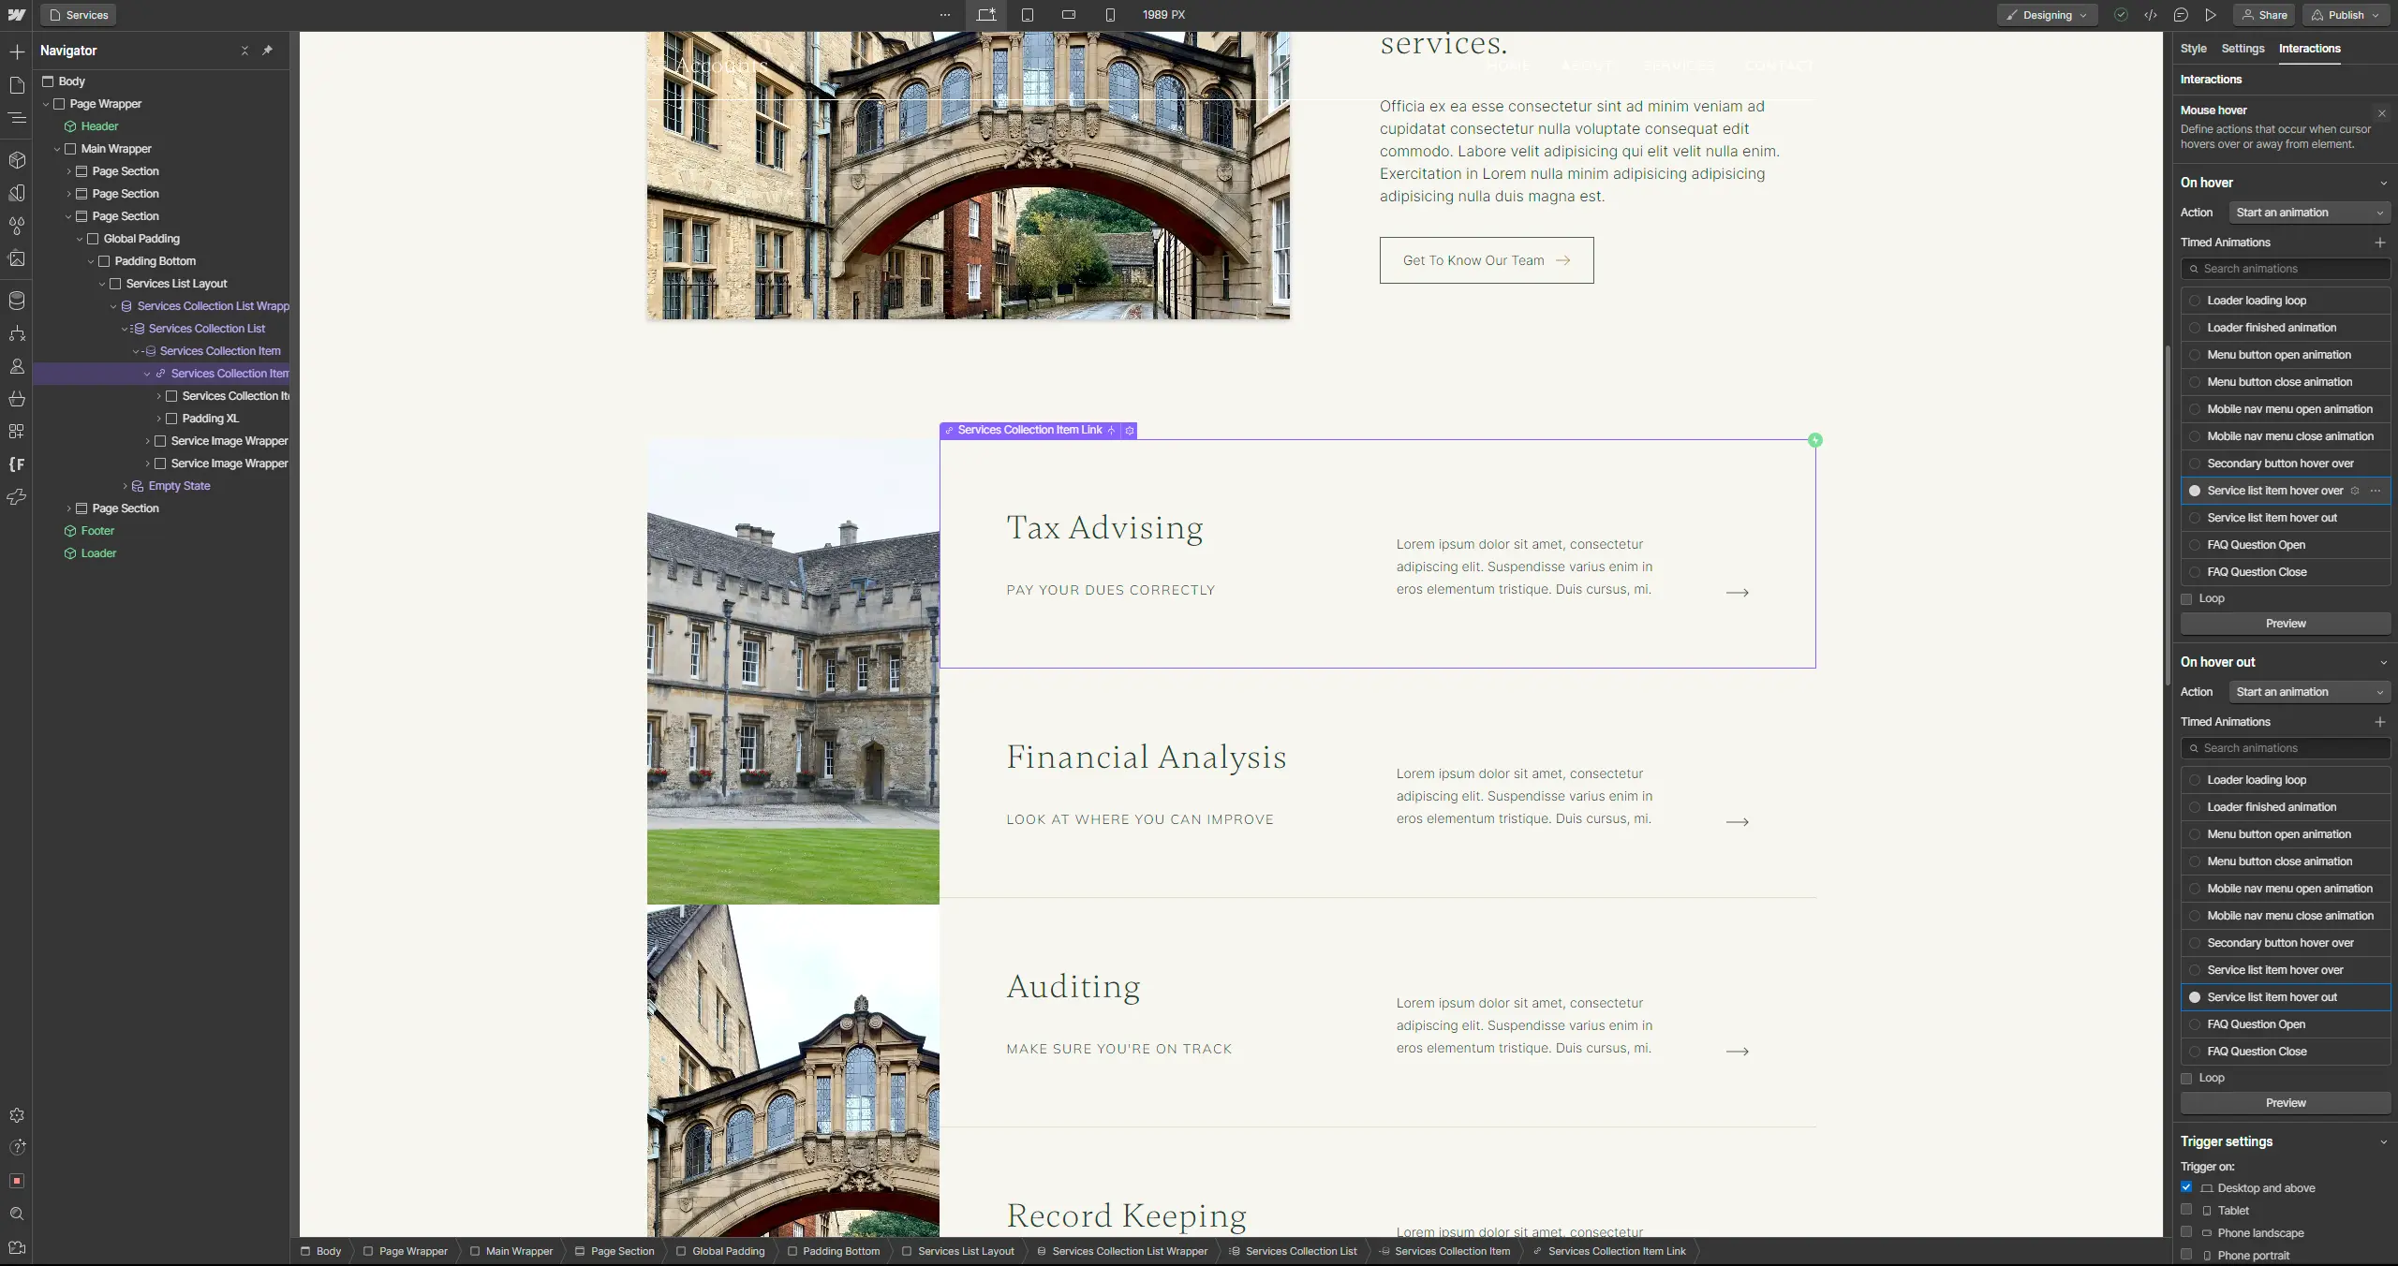This screenshot has width=2398, height=1266.
Task: Switch to the Settings tab
Action: pos(2243,49)
